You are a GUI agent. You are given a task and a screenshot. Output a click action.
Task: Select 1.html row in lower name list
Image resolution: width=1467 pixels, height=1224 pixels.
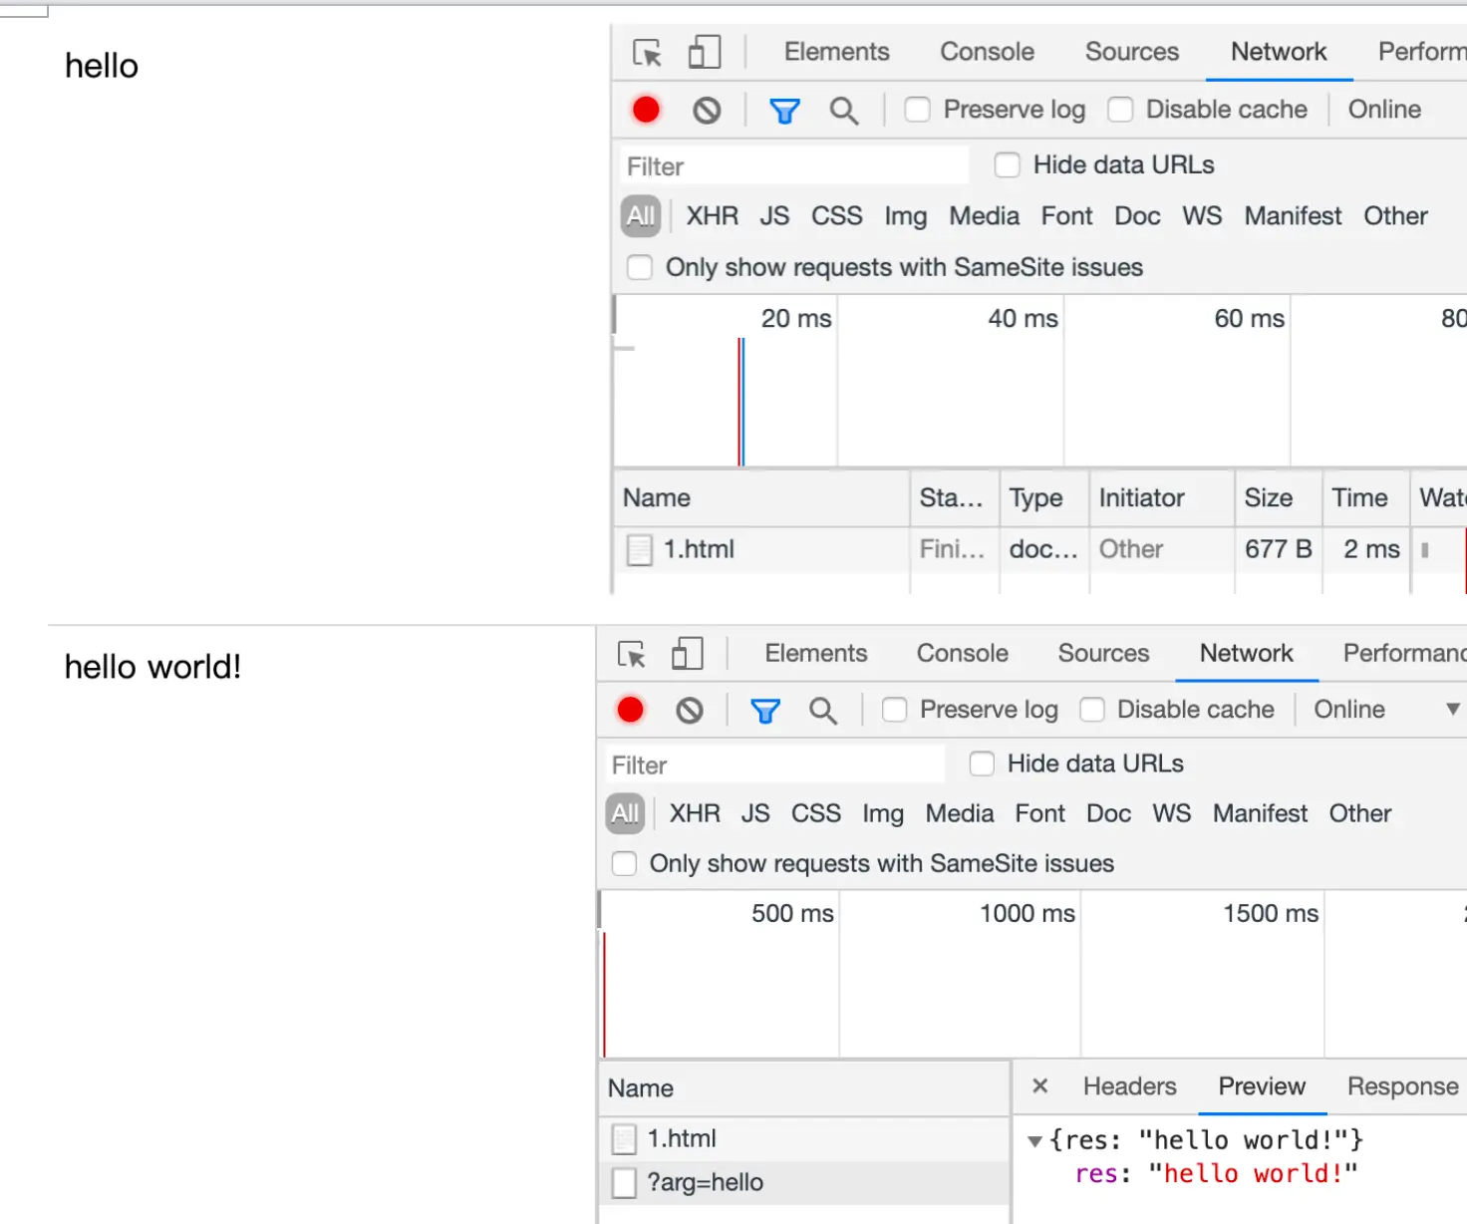[804, 1139]
